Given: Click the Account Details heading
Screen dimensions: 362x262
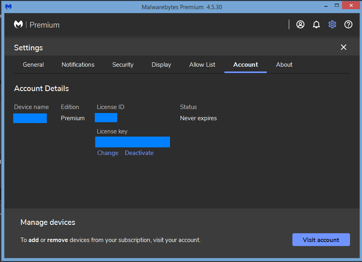Looking at the screenshot, I should (41, 89).
